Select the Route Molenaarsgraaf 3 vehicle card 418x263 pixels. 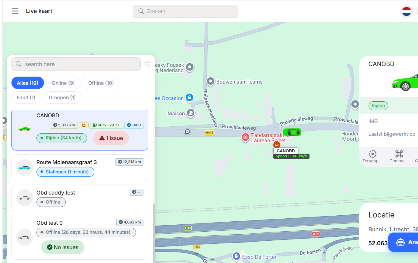pos(80,168)
